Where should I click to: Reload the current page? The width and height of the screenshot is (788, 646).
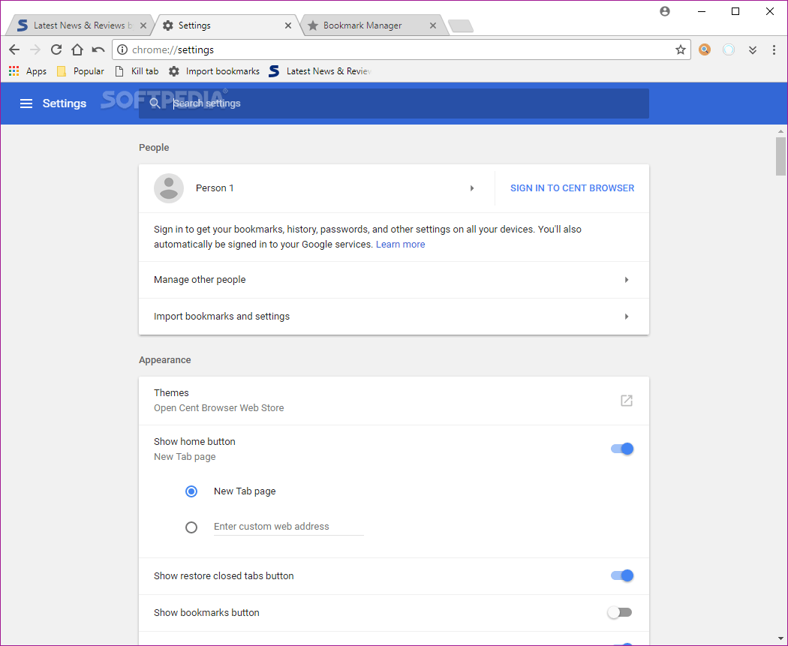click(56, 50)
